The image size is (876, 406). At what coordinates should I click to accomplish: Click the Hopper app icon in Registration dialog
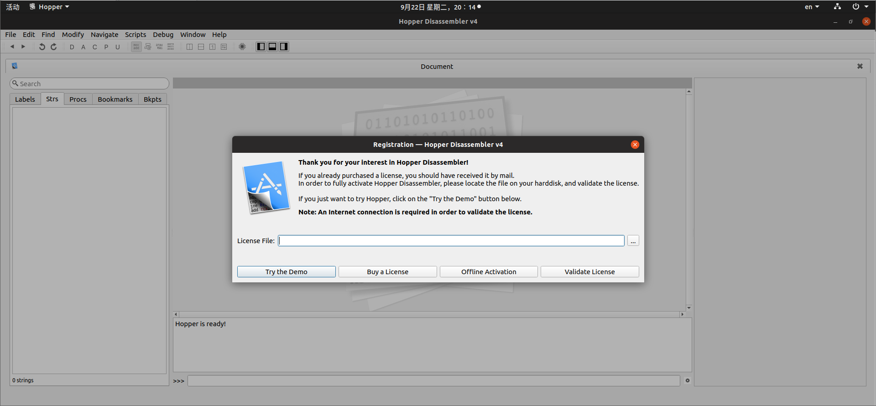tap(266, 187)
